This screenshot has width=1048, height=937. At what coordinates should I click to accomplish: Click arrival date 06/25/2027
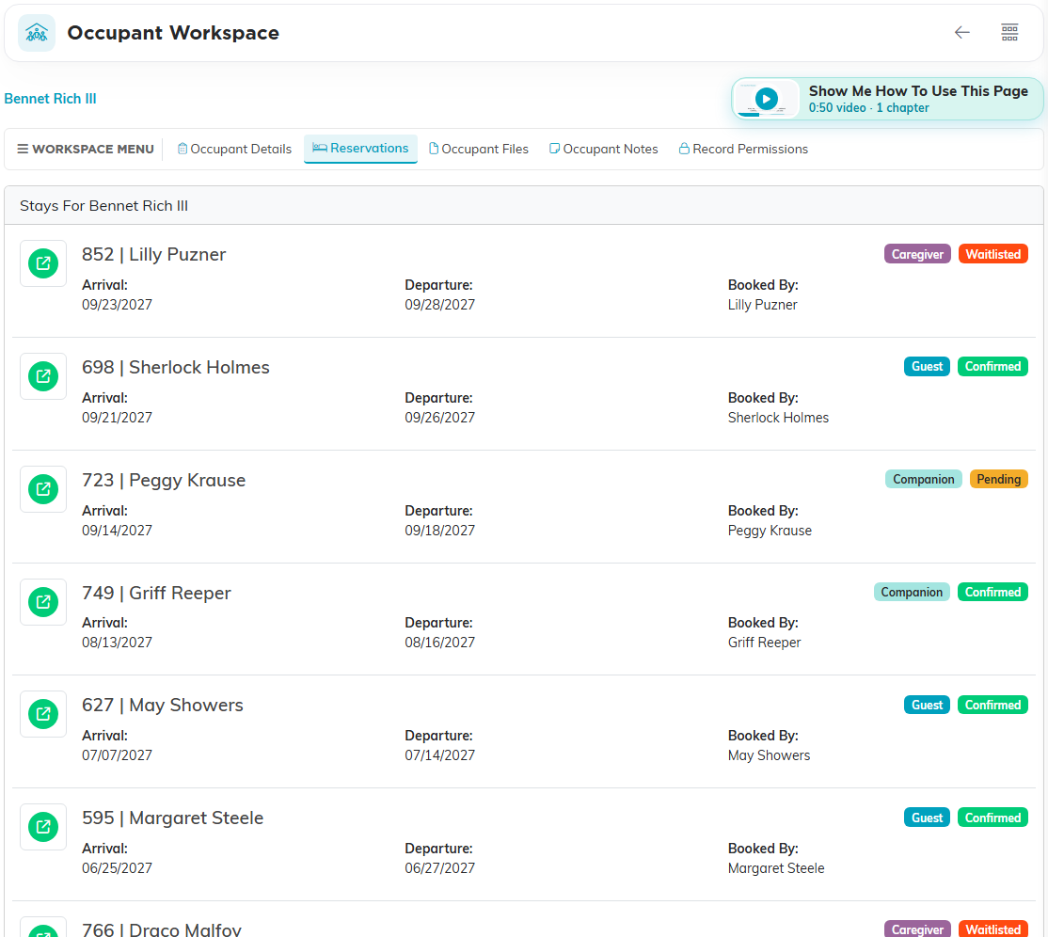coord(117,868)
